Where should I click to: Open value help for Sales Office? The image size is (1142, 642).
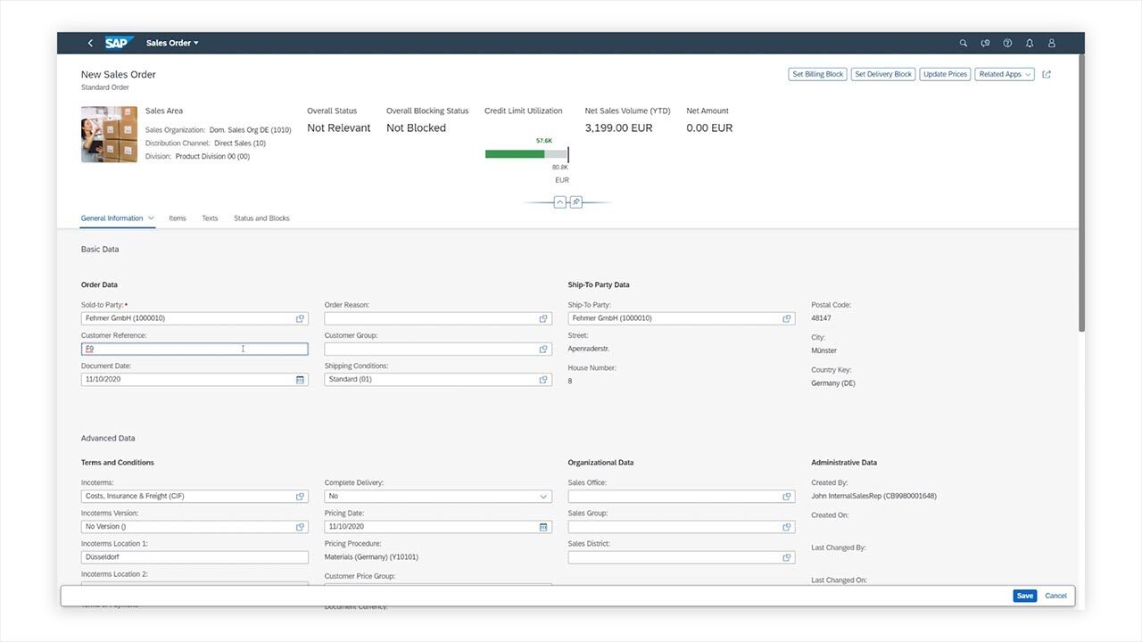coord(787,496)
